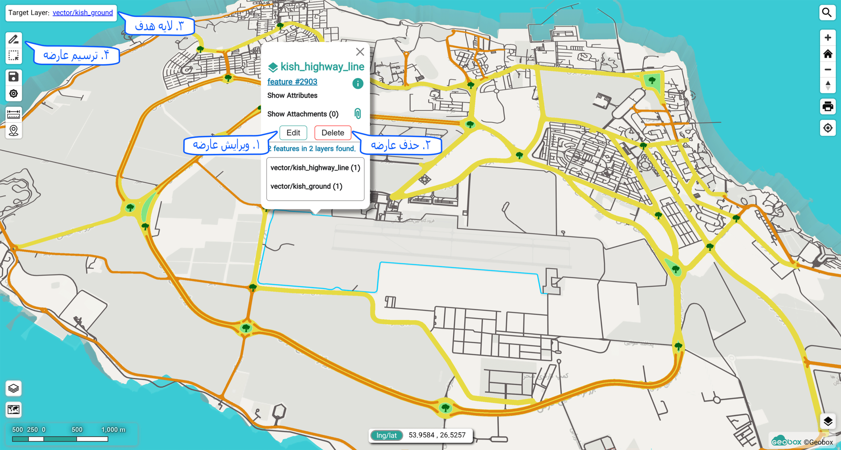Click the save floppy disk icon
This screenshot has height=450, width=841.
coord(13,77)
